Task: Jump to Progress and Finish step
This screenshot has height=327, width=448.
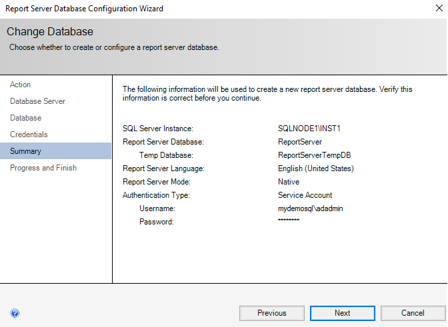Action: (x=43, y=168)
